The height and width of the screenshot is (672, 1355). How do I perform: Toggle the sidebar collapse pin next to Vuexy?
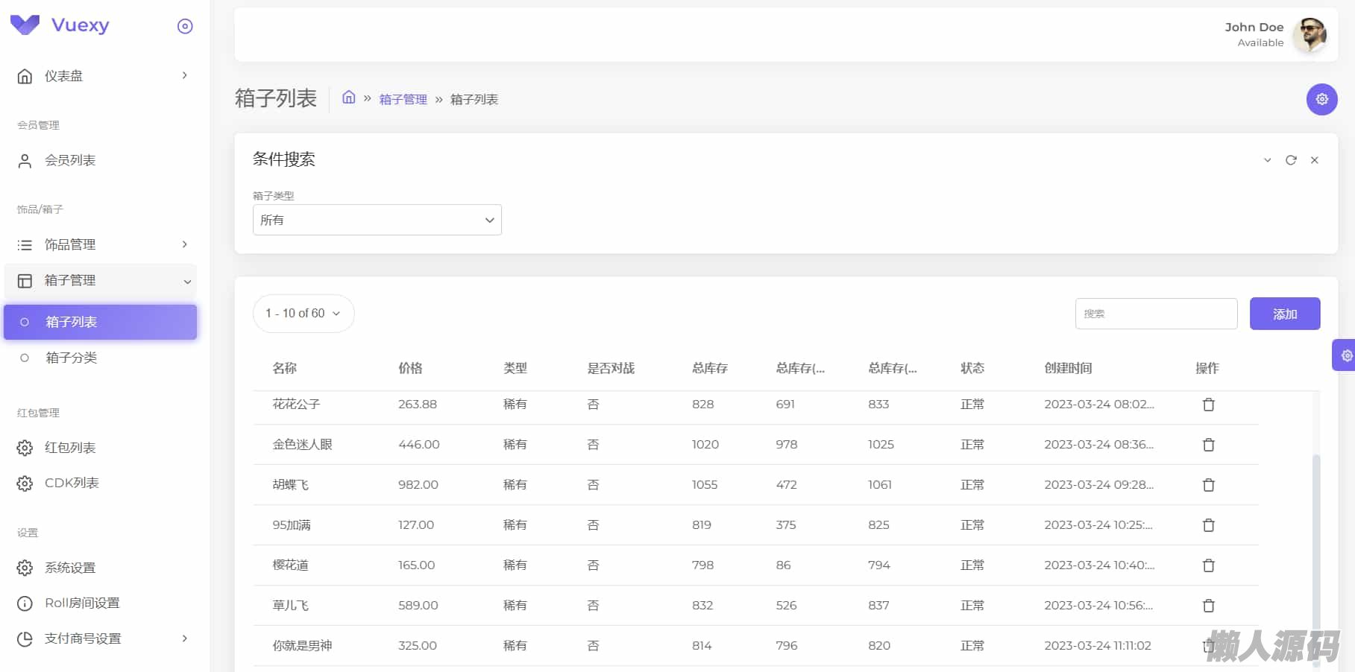pos(185,27)
